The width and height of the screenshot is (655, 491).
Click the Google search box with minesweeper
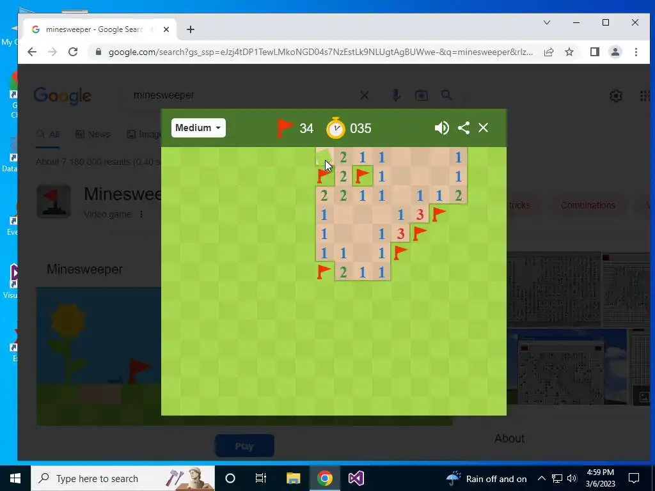click(x=242, y=95)
